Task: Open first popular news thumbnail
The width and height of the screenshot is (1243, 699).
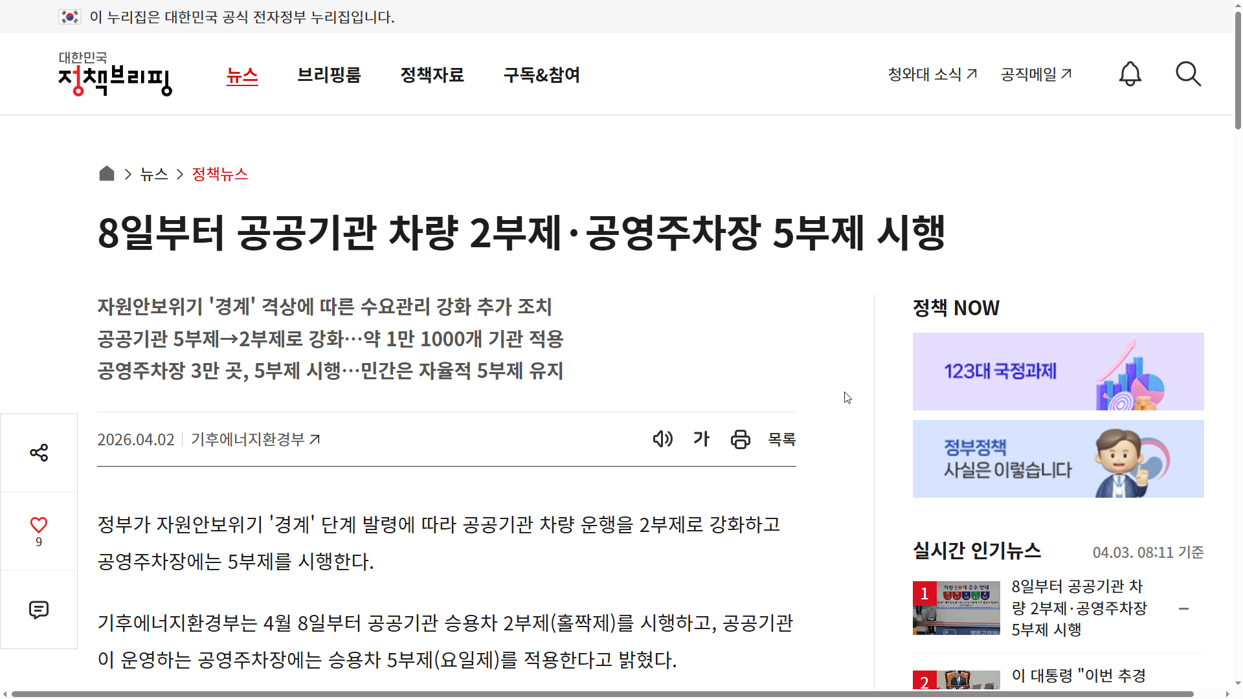Action: [956, 608]
